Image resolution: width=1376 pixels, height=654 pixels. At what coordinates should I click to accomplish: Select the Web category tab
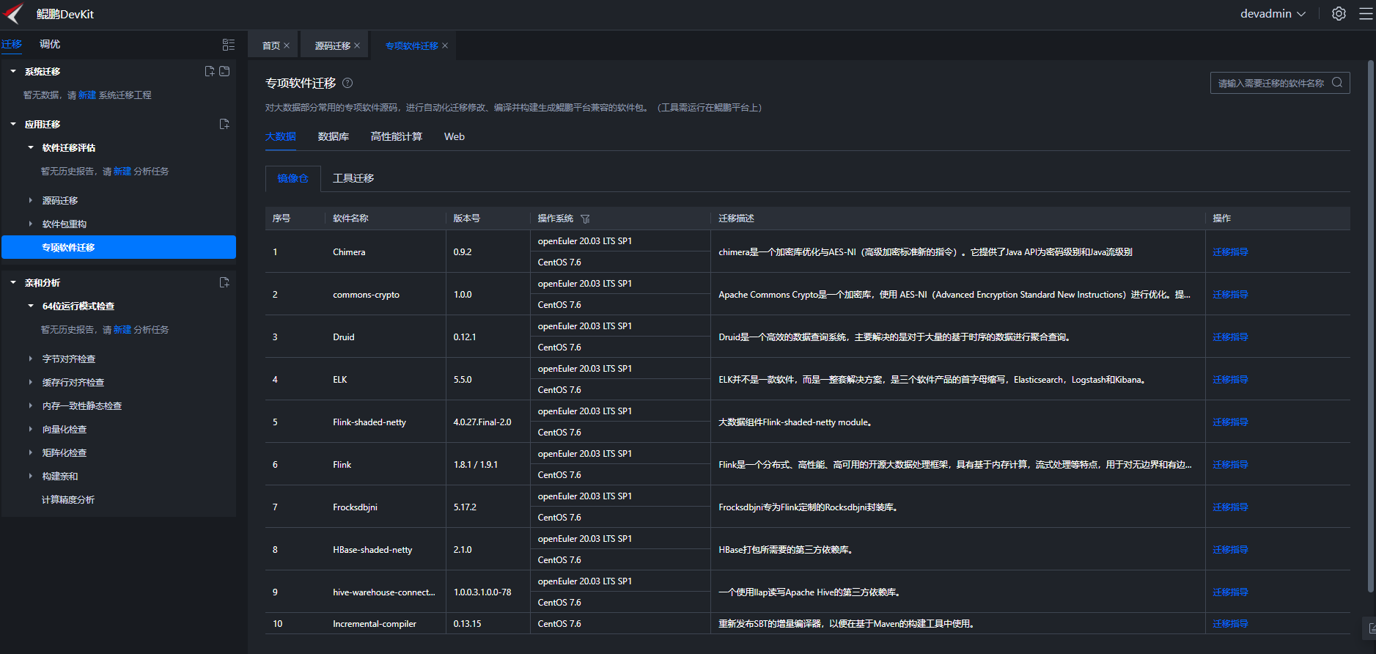[x=455, y=136]
